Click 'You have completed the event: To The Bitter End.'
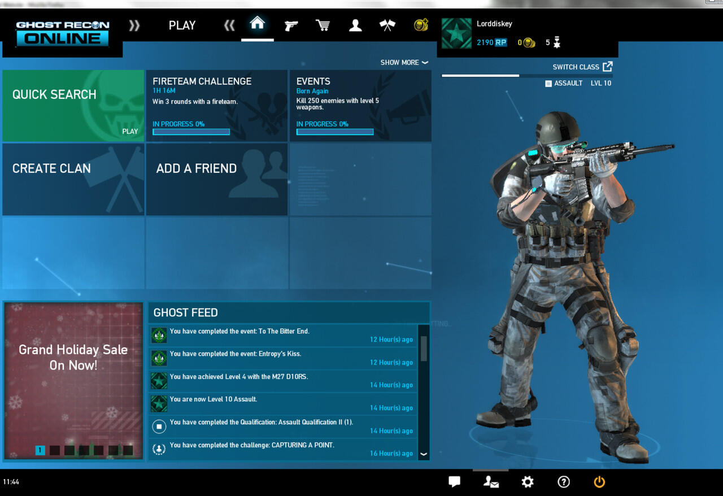The image size is (723, 496). (x=239, y=331)
